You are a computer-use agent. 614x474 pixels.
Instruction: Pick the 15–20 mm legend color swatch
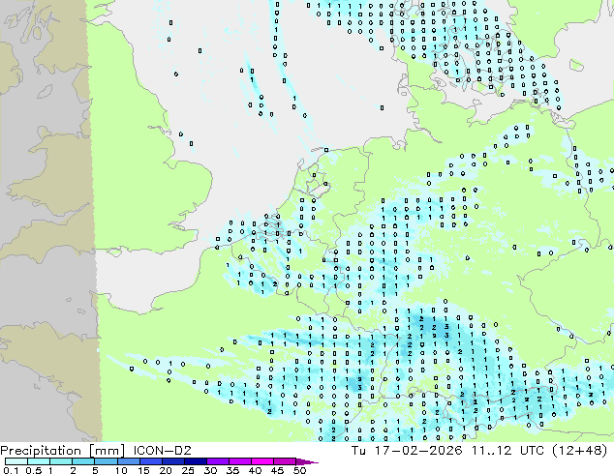[x=150, y=461]
